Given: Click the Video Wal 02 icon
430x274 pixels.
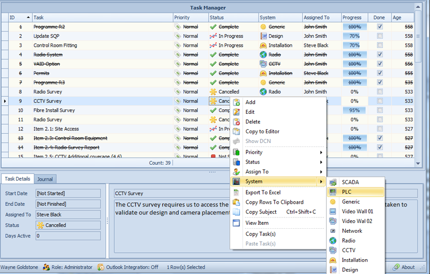Looking at the screenshot, I should (x=333, y=221).
